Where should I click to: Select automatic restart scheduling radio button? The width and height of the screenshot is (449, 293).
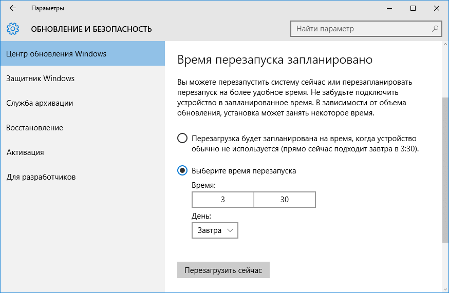182,139
